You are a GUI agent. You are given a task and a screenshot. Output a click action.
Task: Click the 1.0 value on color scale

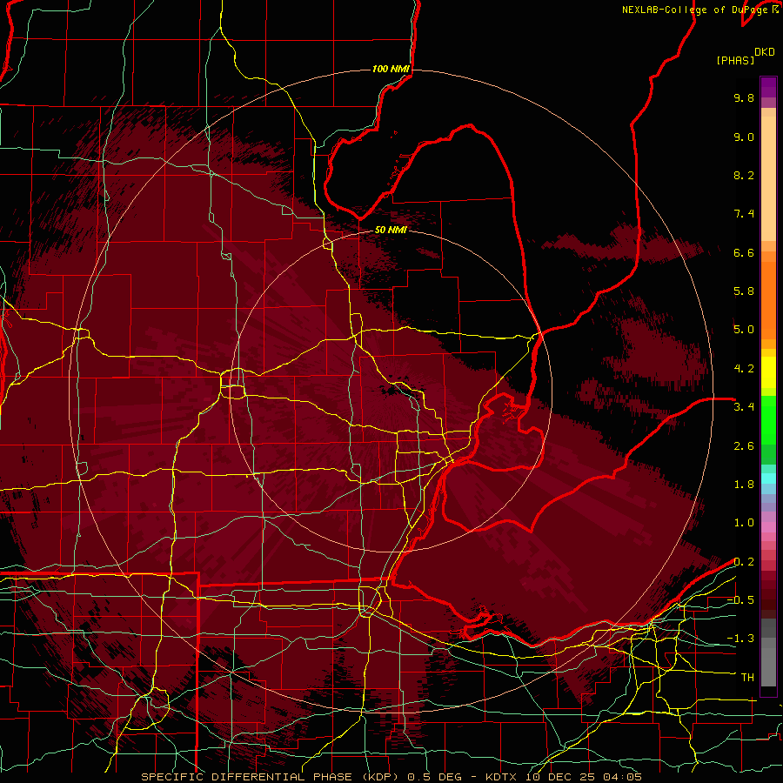[x=744, y=523]
